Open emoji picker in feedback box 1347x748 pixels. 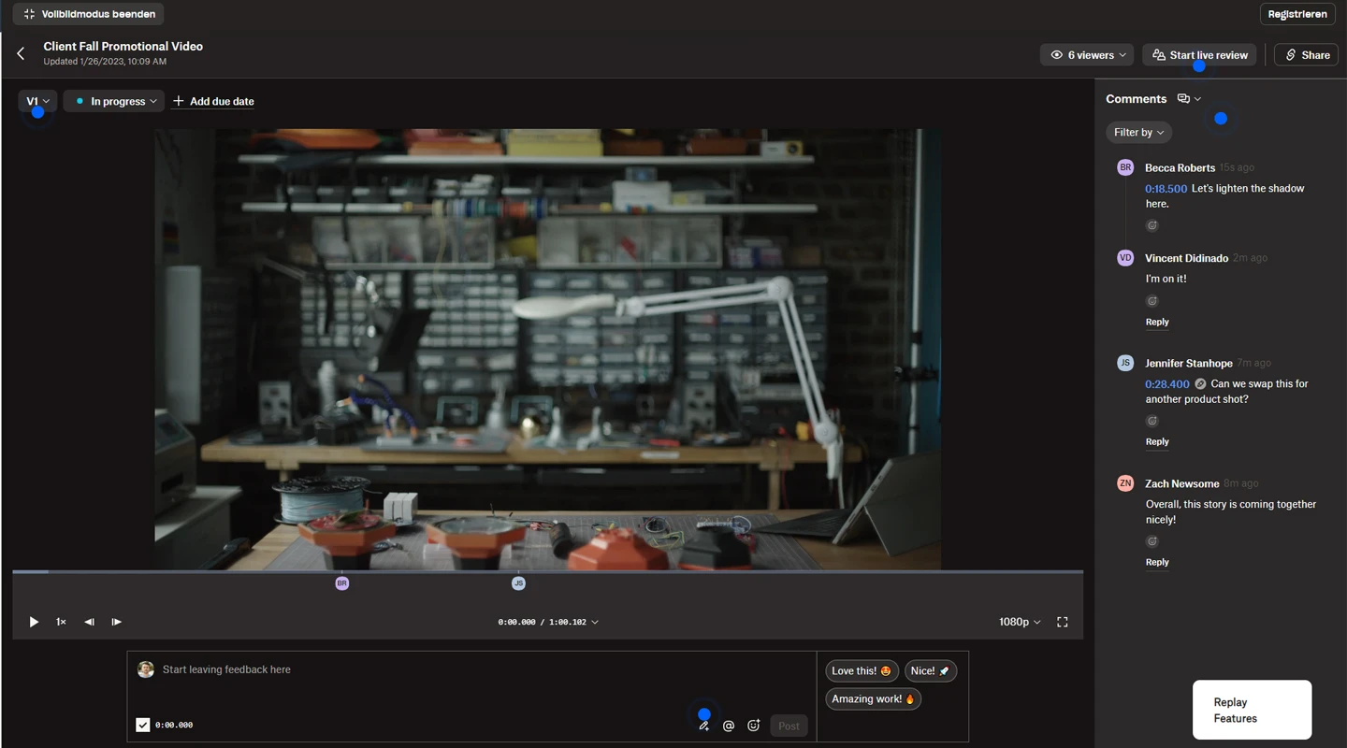(x=754, y=726)
